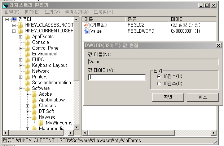Sort by the 이름 column header
Viewport: 224px width, 146px height.
[104, 19]
